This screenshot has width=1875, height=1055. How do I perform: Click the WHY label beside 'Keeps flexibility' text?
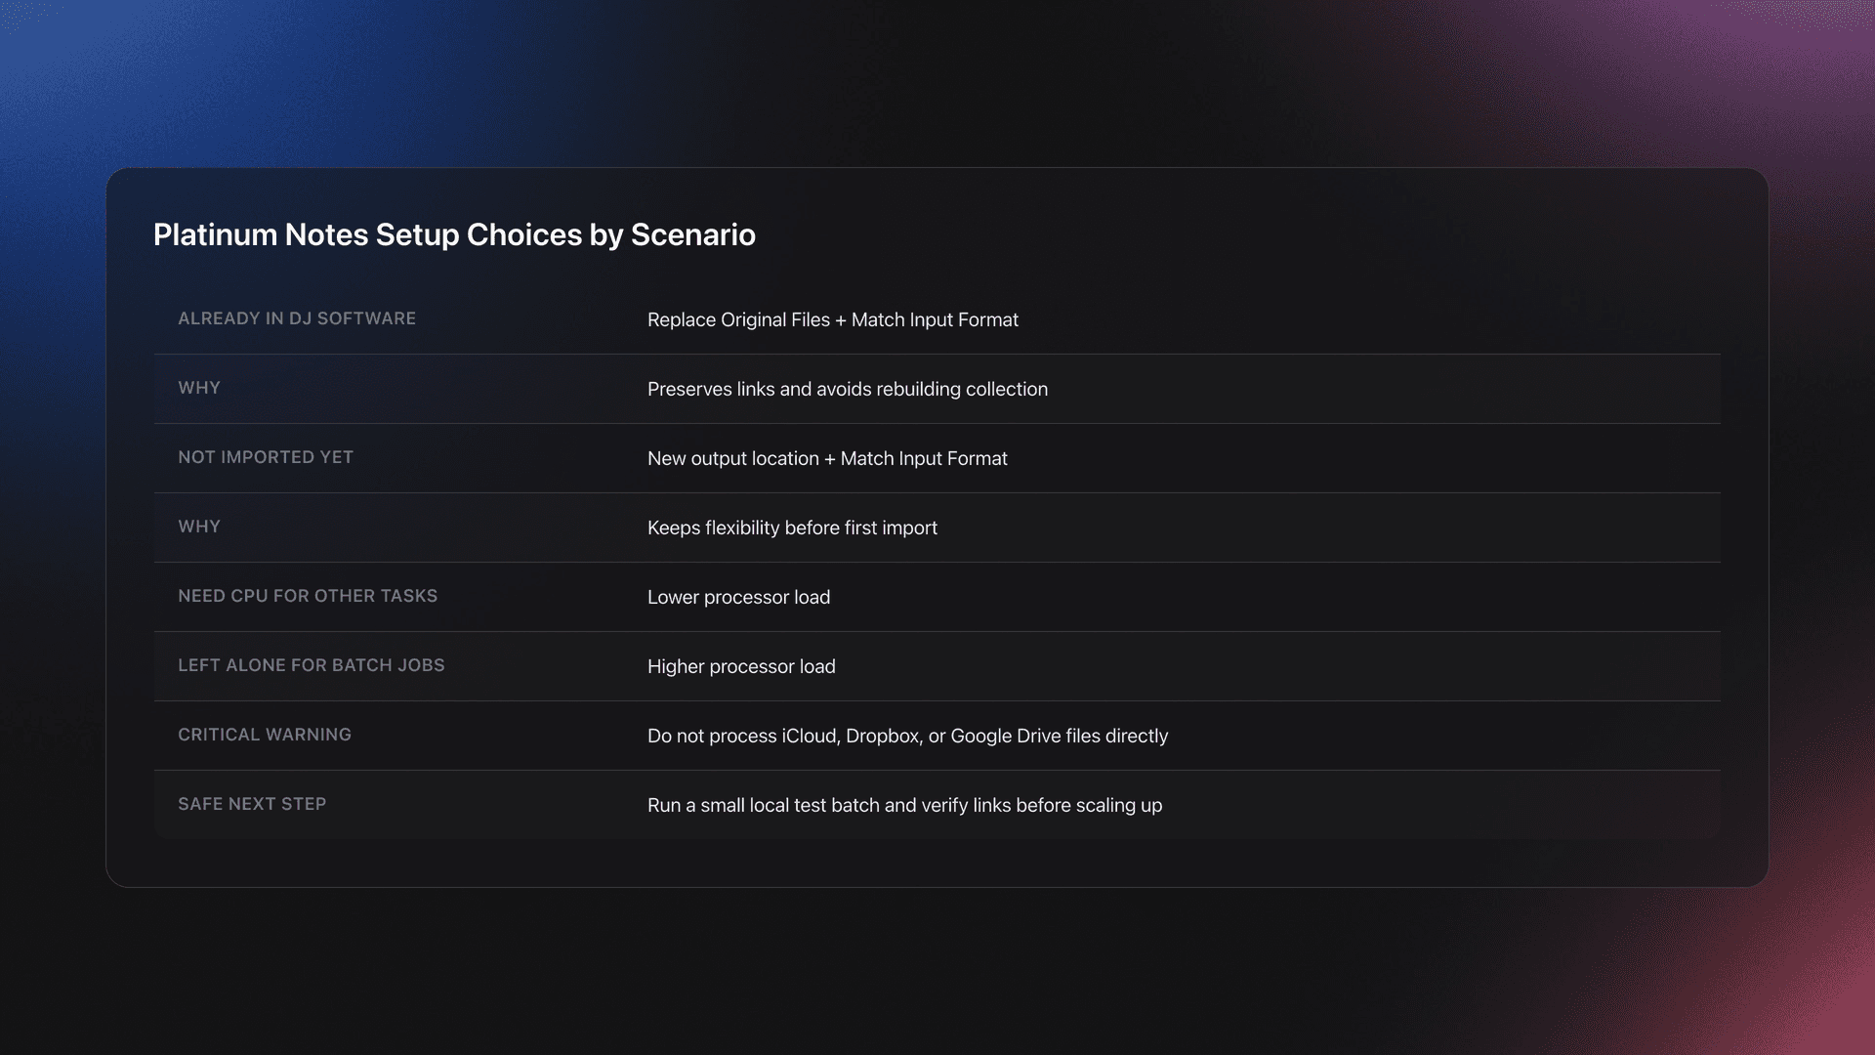pyautogui.click(x=199, y=527)
